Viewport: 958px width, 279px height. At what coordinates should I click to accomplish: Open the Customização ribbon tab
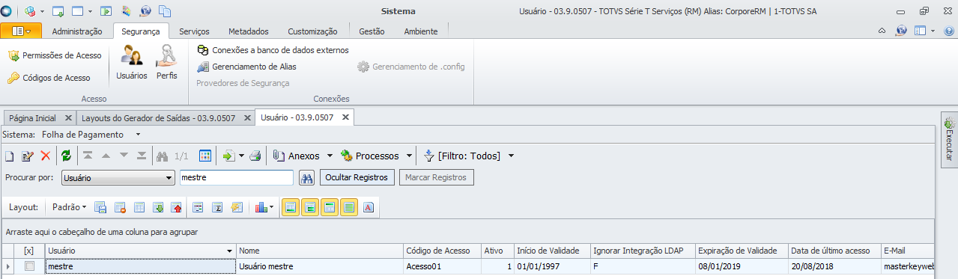(312, 31)
